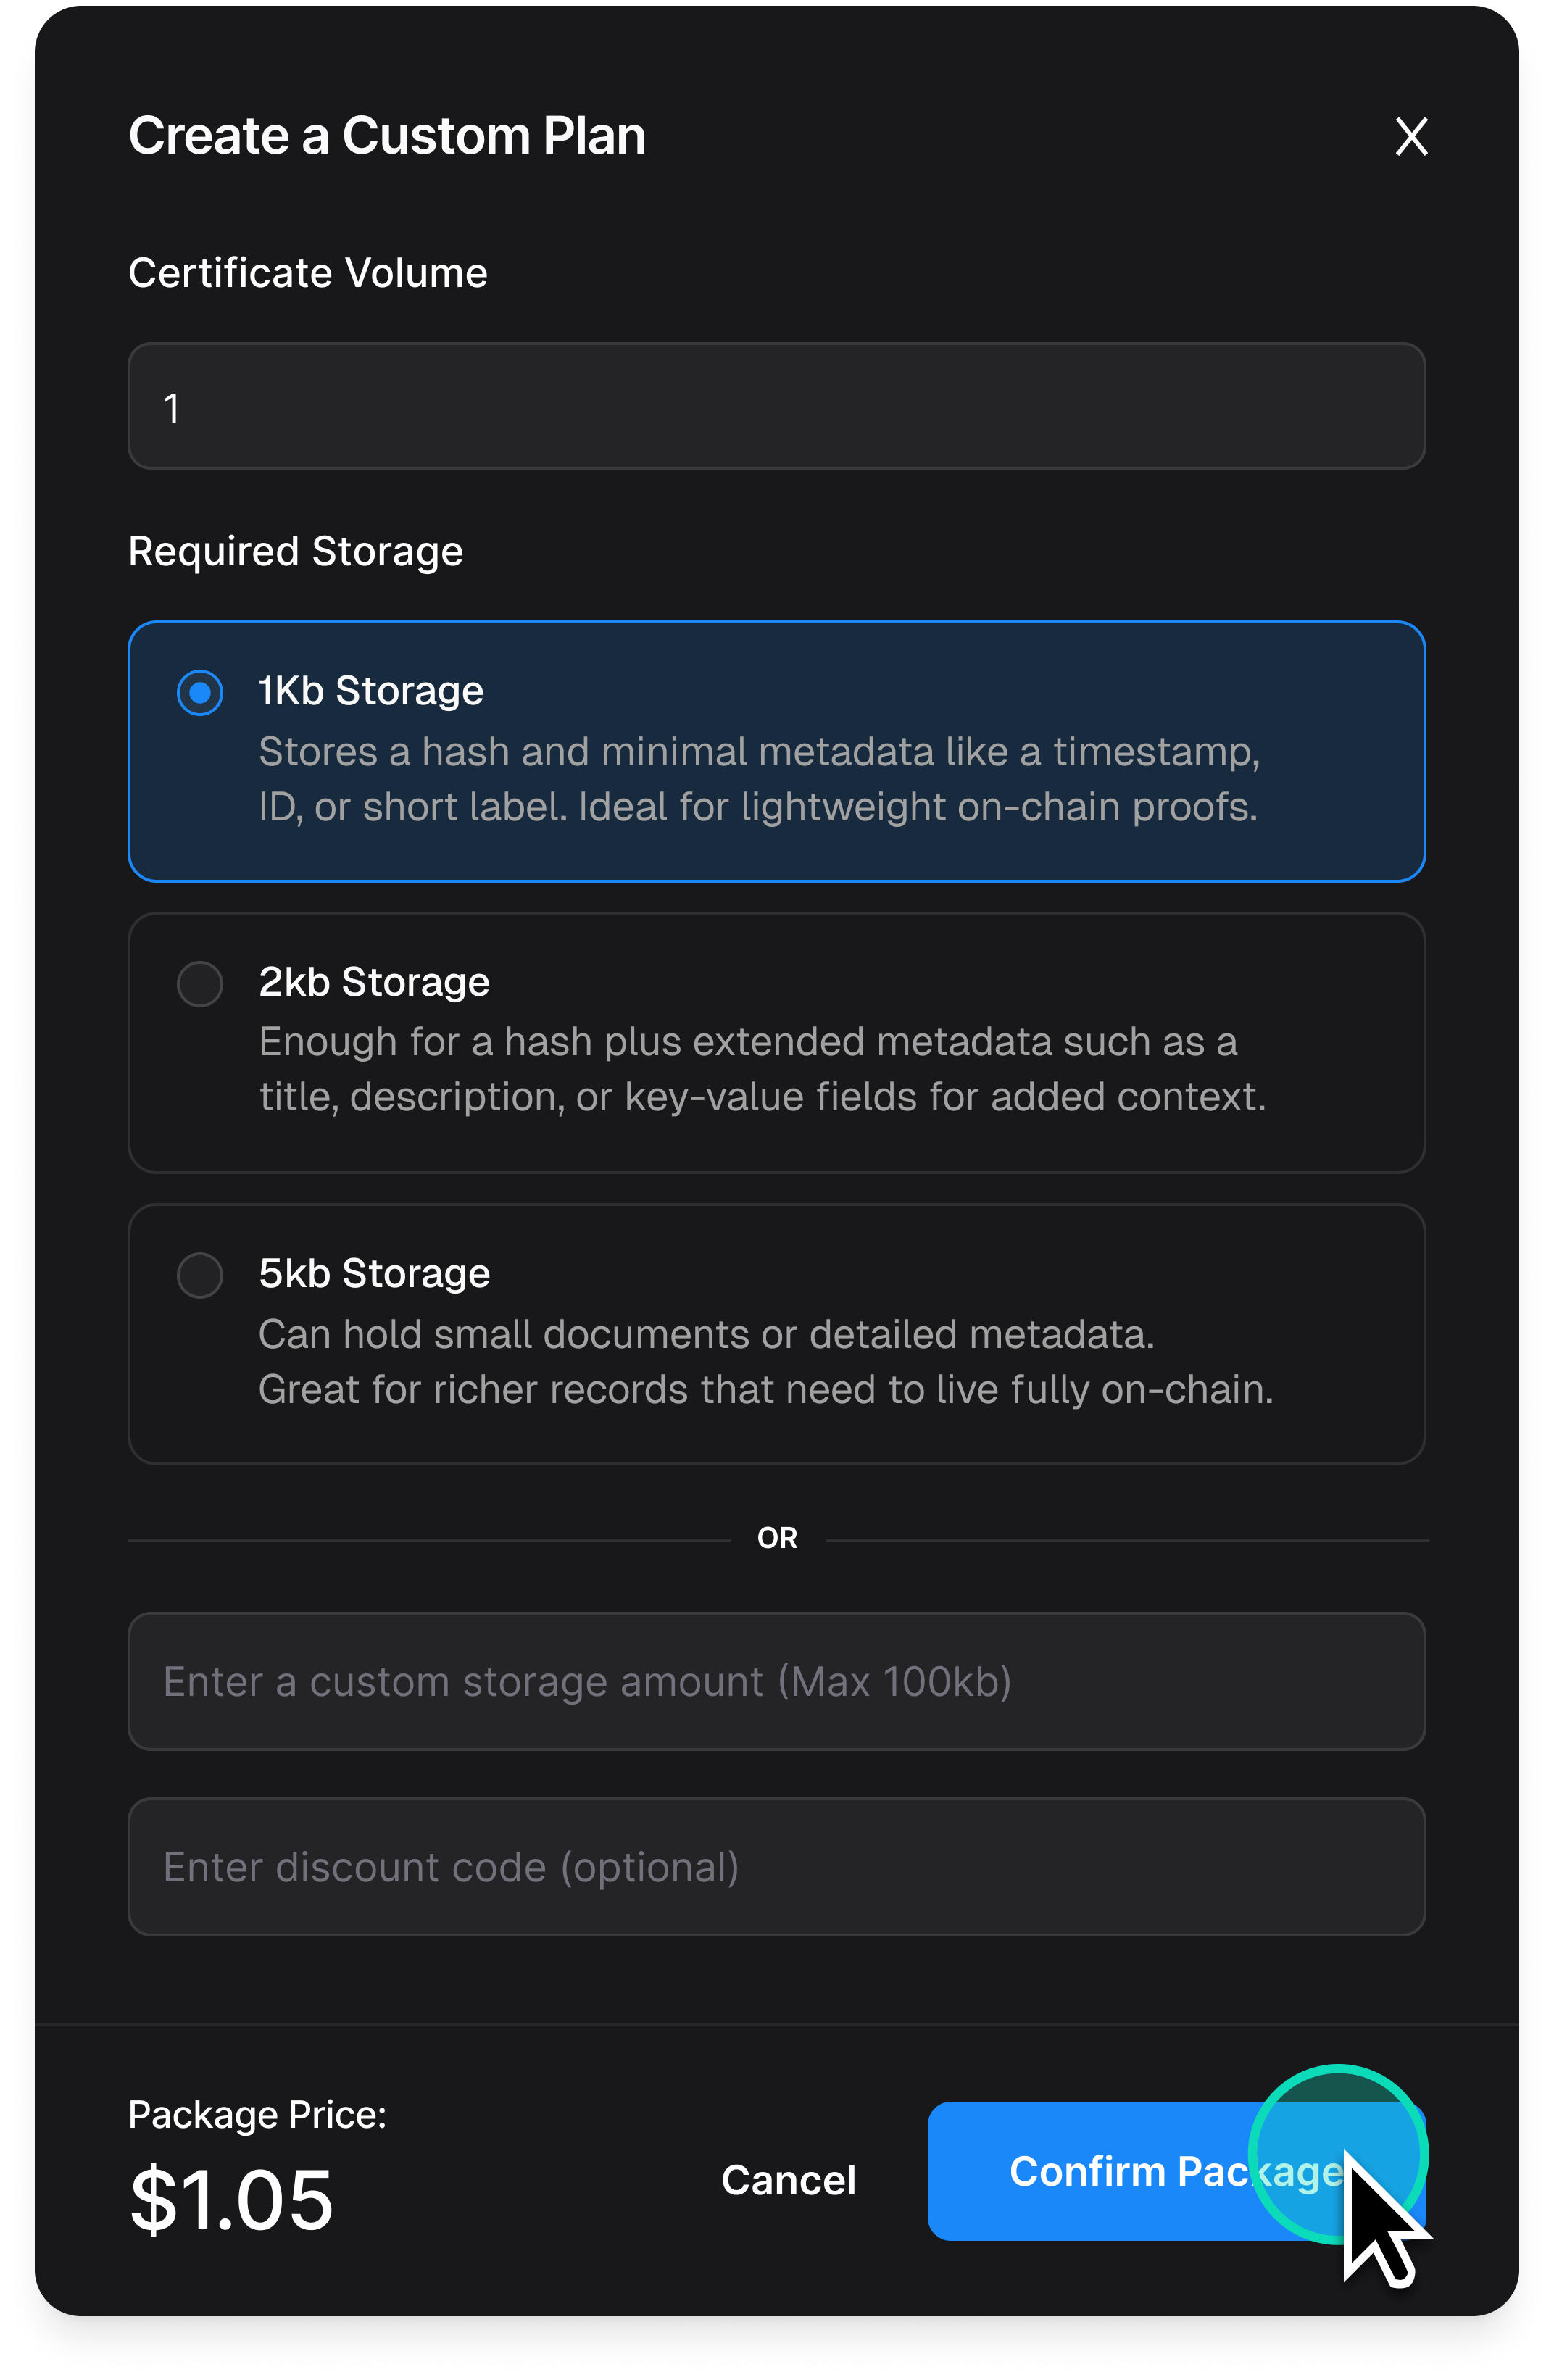1554x2380 pixels.
Task: Click the 2kb Storage option title
Action: coord(374,982)
